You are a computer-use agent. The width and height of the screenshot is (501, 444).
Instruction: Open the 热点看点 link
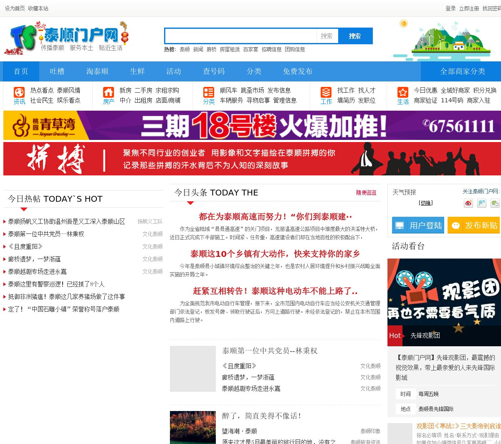pos(42,90)
